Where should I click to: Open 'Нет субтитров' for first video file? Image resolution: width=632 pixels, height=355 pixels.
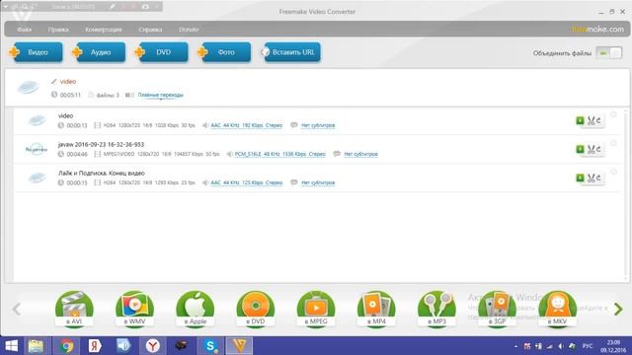click(318, 125)
